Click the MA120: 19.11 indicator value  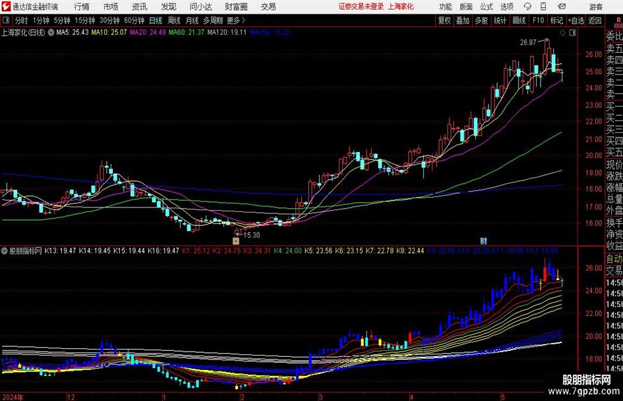pyautogui.click(x=227, y=32)
